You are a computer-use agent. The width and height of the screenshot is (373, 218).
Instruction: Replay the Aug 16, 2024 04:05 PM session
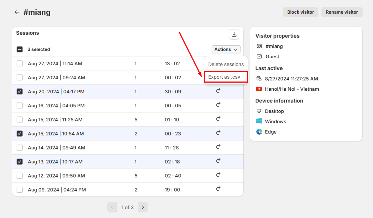tap(218, 105)
